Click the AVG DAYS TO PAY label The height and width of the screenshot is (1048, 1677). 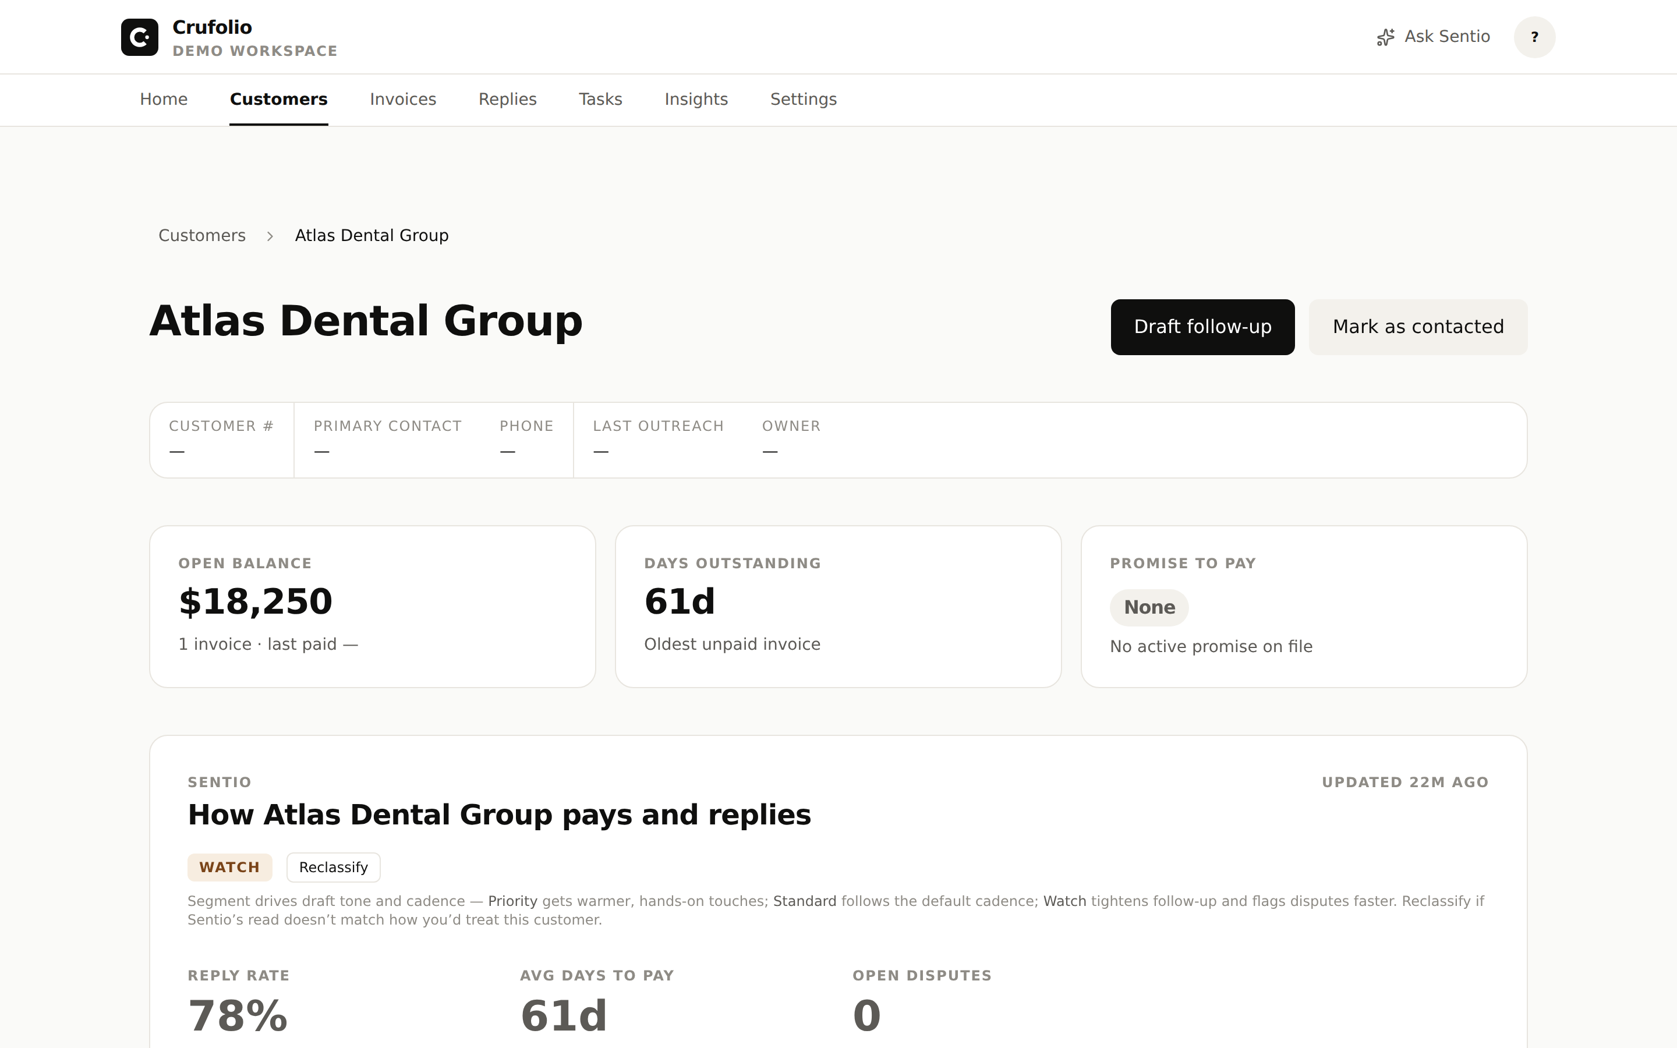click(597, 976)
